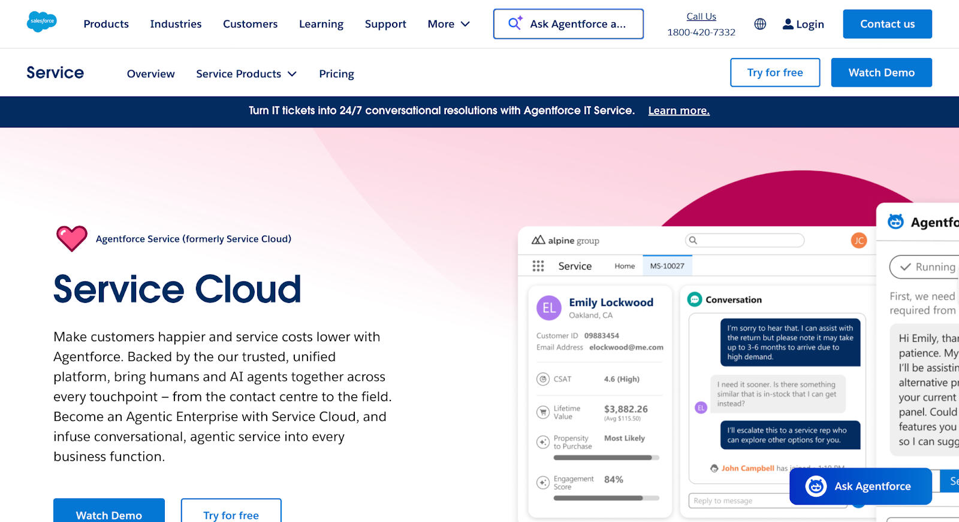This screenshot has width=959, height=522.
Task: Click the Reply to message field
Action: [x=767, y=500]
